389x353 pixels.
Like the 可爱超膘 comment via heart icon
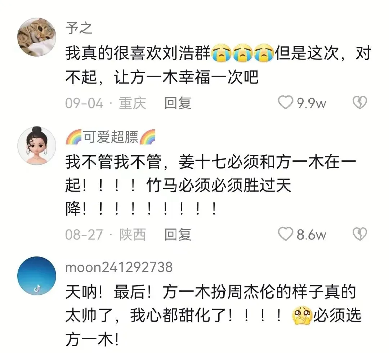[x=285, y=234]
